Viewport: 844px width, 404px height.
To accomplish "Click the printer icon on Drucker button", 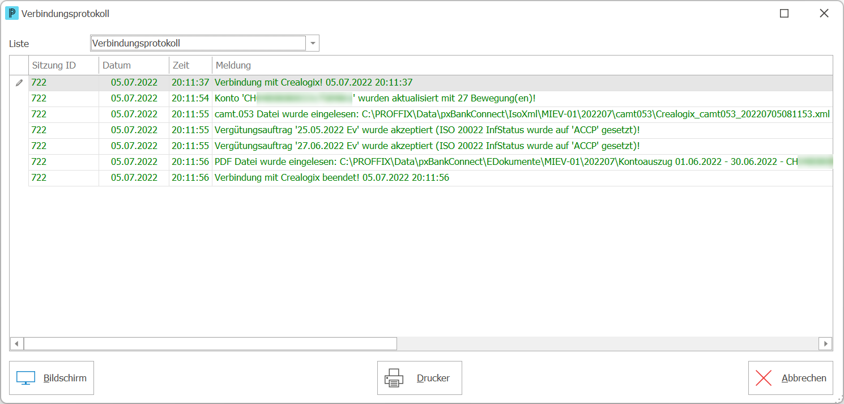I will click(x=394, y=378).
